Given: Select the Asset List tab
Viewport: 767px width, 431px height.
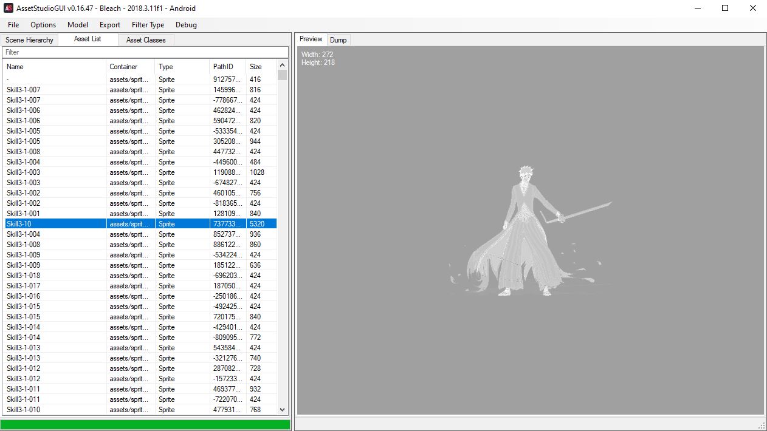Looking at the screenshot, I should (88, 39).
